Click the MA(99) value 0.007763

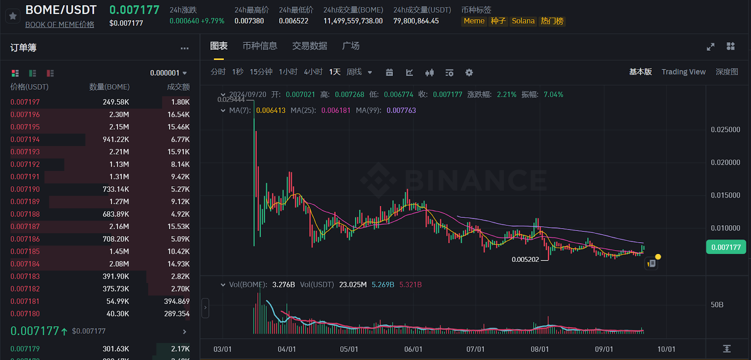click(401, 111)
